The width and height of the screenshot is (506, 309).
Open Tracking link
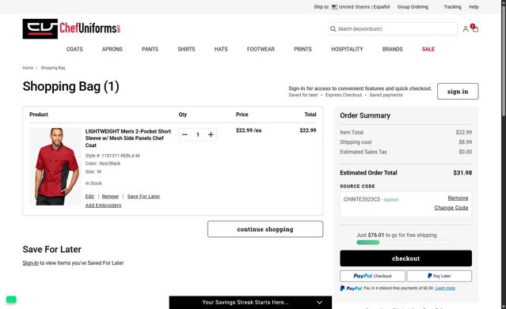tap(452, 7)
